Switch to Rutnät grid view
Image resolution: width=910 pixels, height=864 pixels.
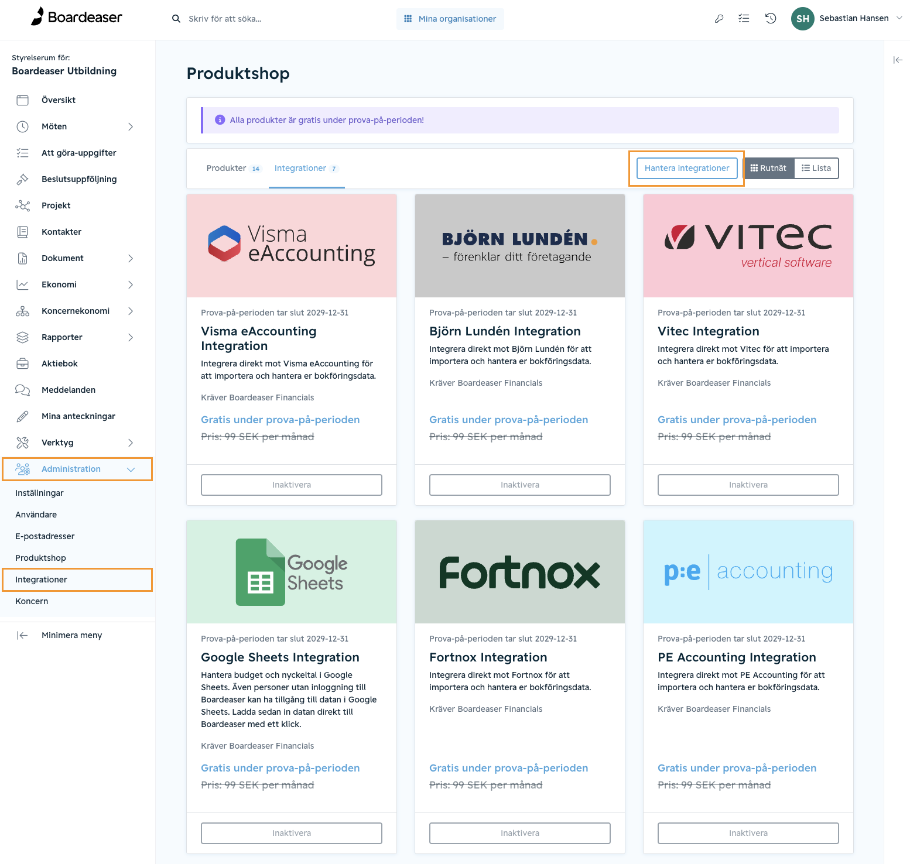click(x=768, y=168)
